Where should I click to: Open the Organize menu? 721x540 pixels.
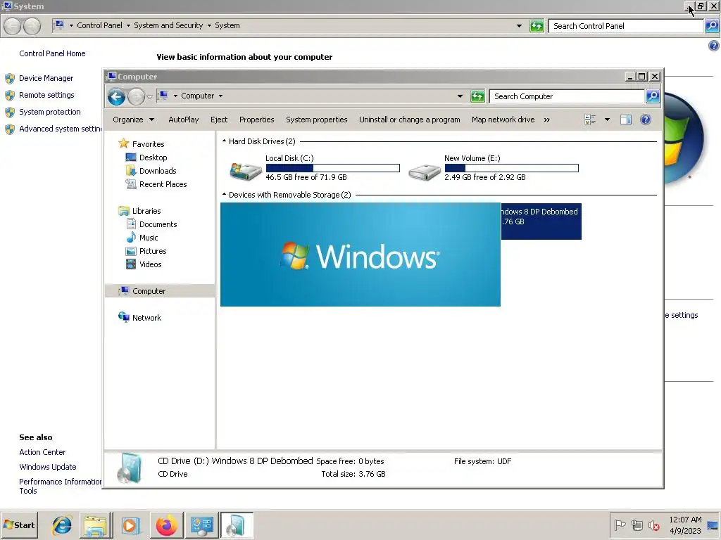point(133,120)
